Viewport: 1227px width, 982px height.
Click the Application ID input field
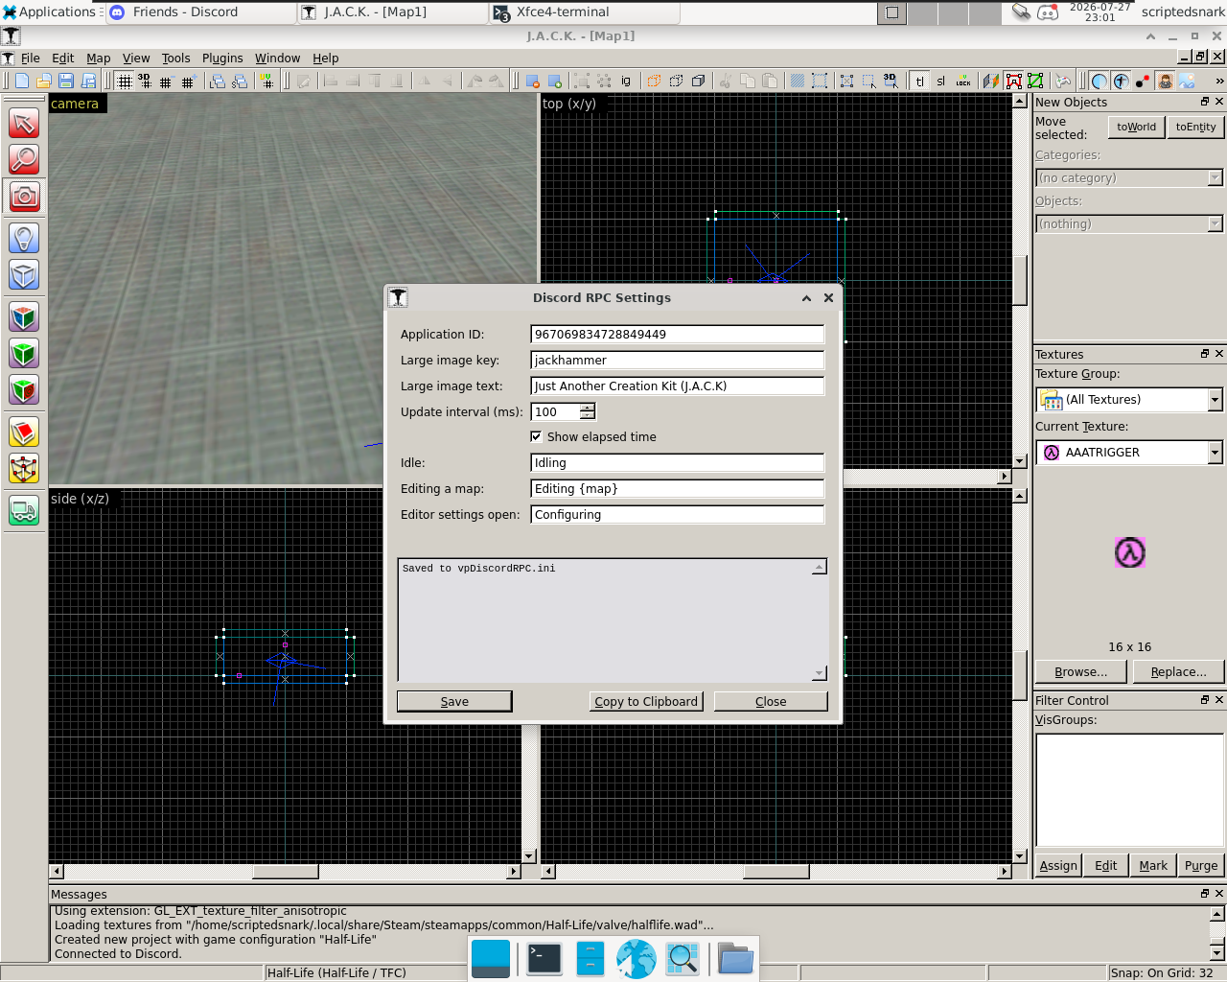click(x=677, y=334)
